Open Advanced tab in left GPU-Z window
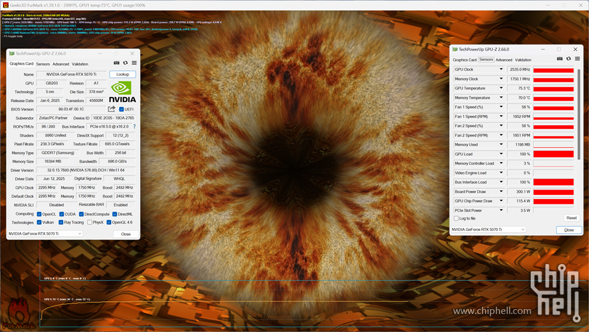 pyautogui.click(x=61, y=64)
